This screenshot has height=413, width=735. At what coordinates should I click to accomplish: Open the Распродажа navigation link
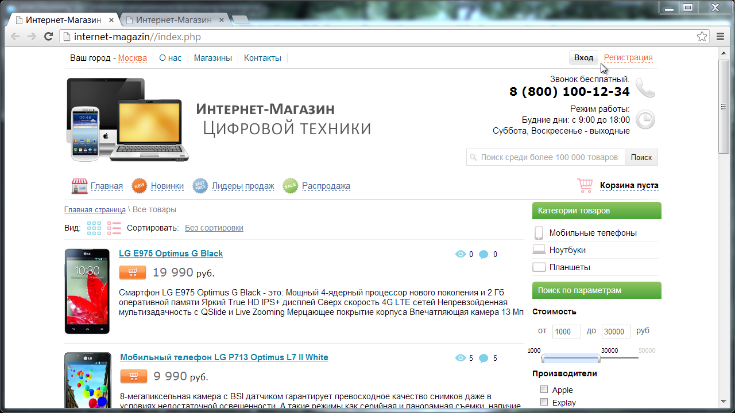pos(326,186)
